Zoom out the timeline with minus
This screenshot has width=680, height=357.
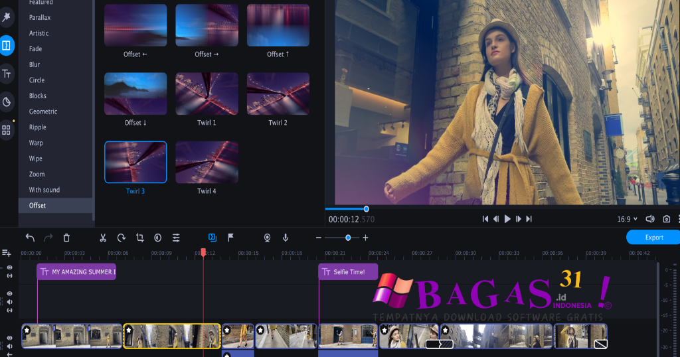click(x=318, y=238)
